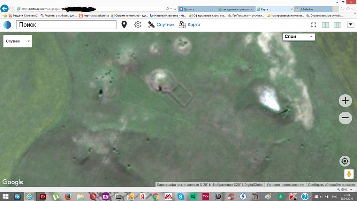
Task: Open 'Как произвести молниез...' bookmark
Action: [x=286, y=16]
